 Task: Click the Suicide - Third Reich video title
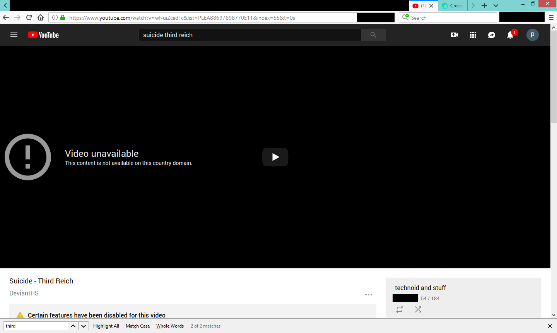pyautogui.click(x=41, y=281)
